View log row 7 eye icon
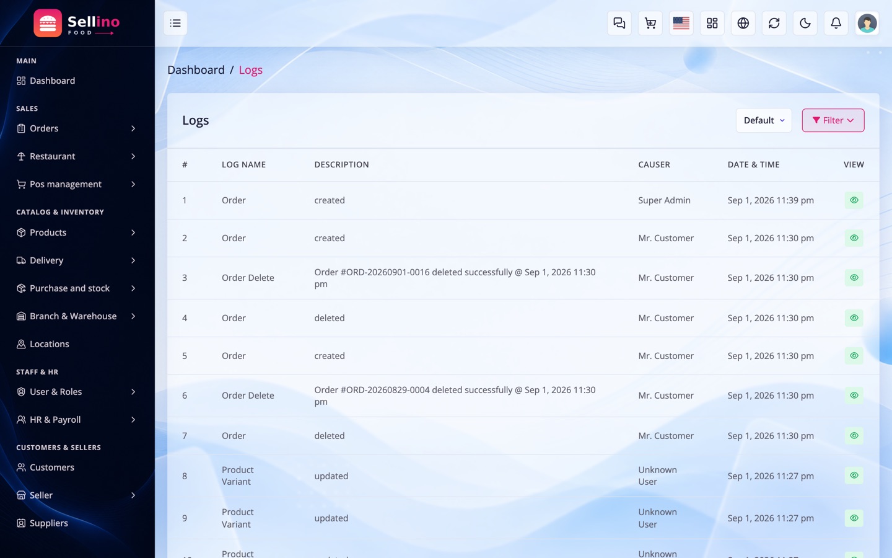 tap(854, 436)
